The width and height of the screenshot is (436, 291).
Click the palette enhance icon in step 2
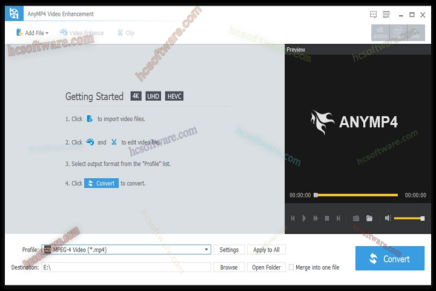coord(90,142)
